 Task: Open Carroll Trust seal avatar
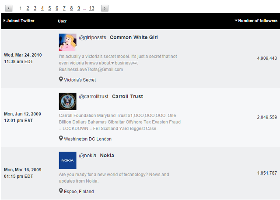(x=68, y=102)
